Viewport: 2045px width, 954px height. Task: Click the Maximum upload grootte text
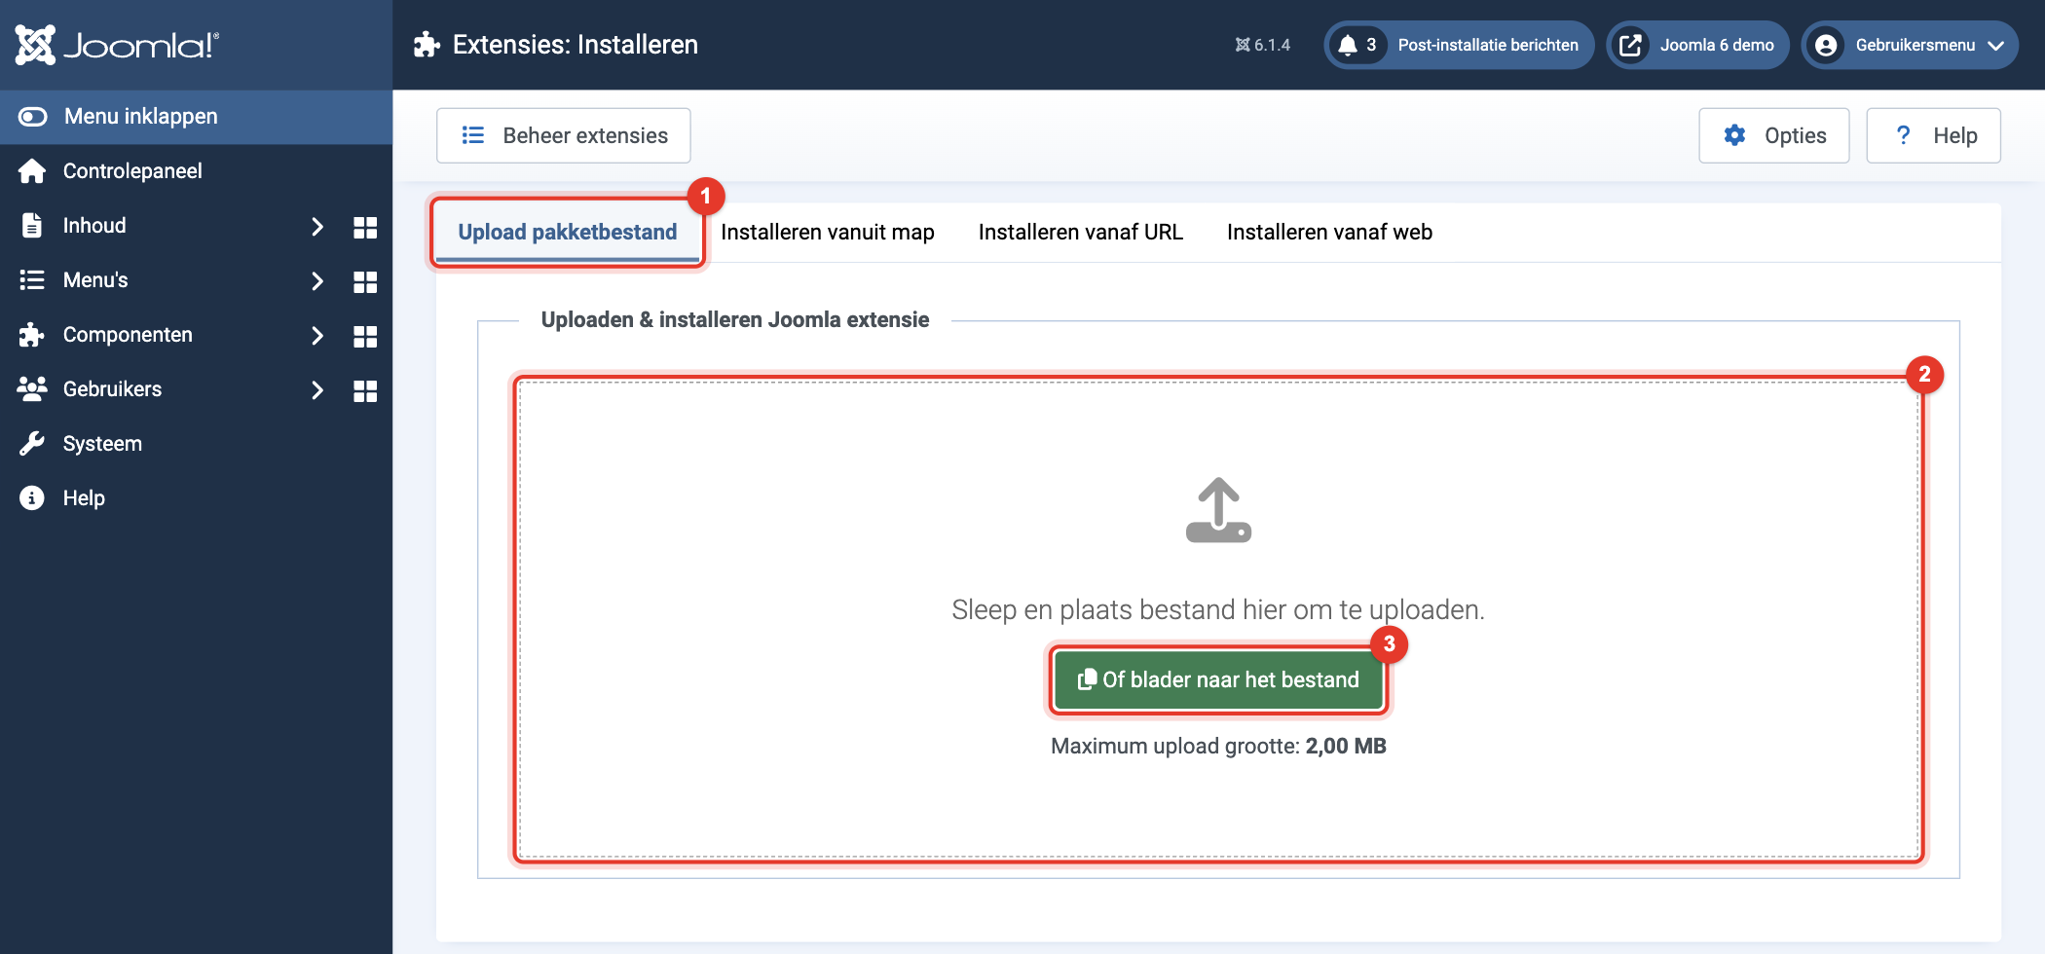tap(1218, 747)
